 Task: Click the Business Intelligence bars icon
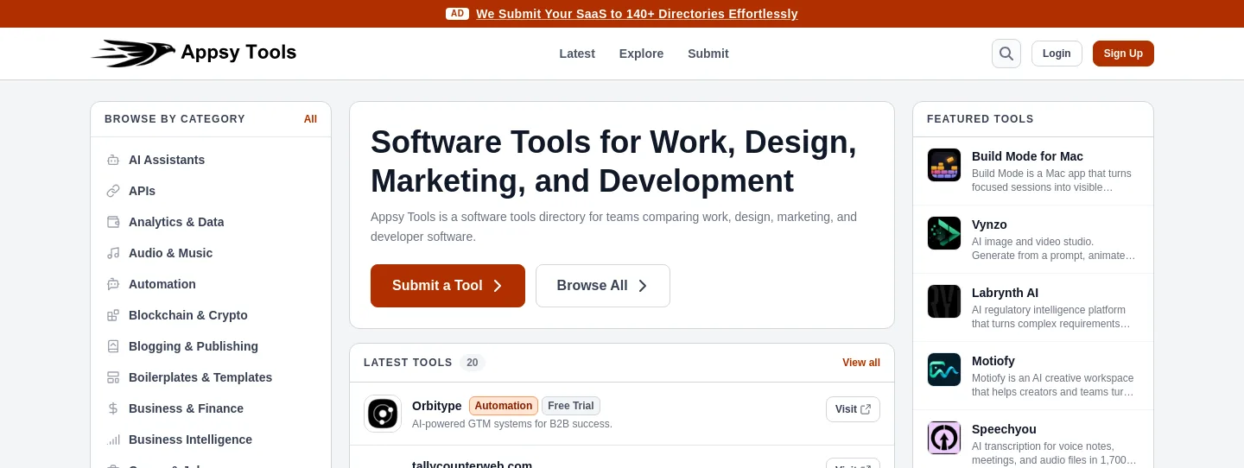[113, 440]
